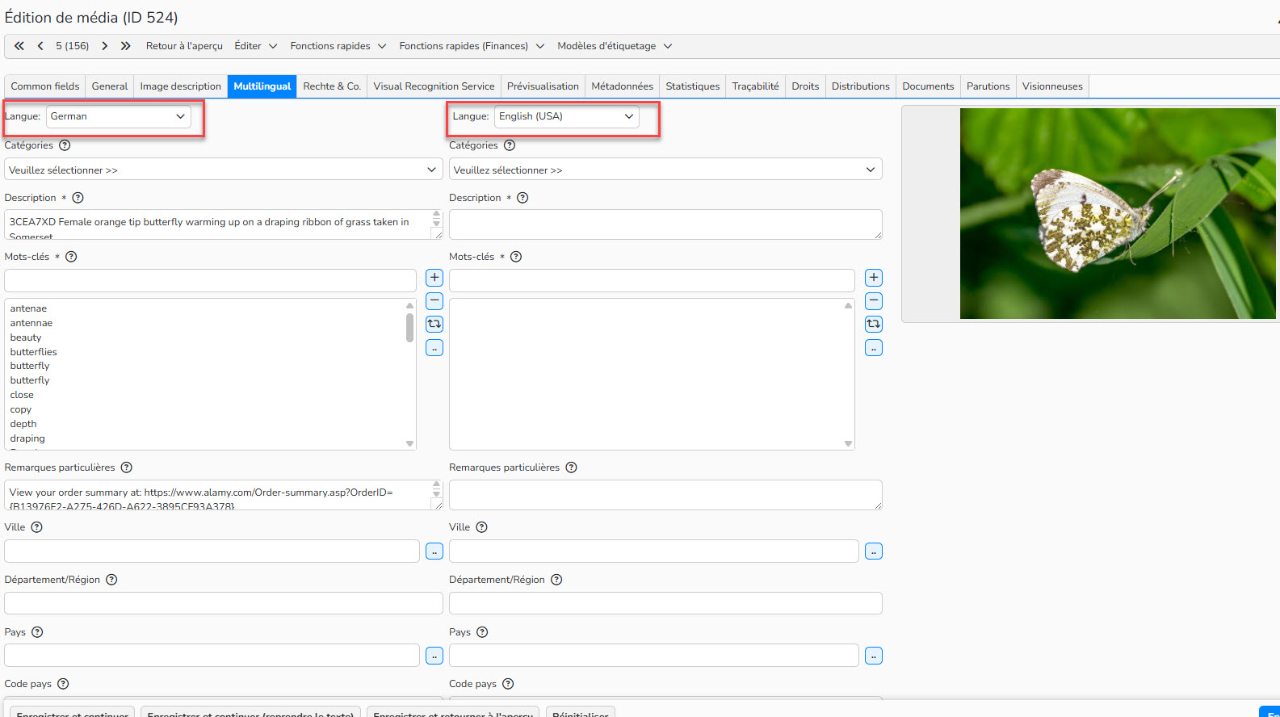Expand English Catégories selector
The image size is (1280, 717).
point(665,170)
